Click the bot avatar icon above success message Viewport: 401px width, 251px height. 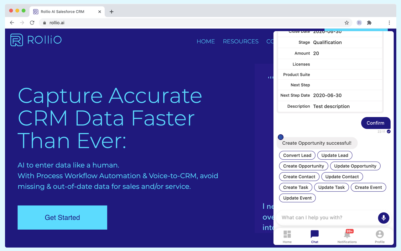point(281,137)
